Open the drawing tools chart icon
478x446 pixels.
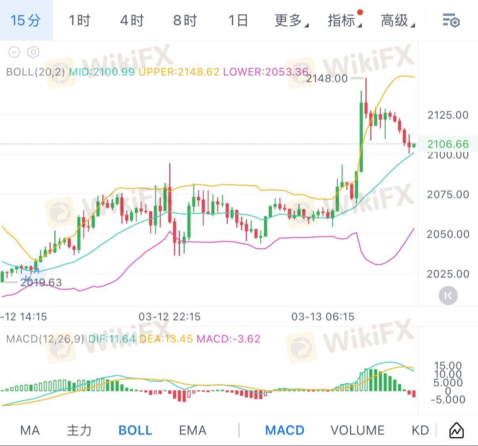pyautogui.click(x=456, y=430)
